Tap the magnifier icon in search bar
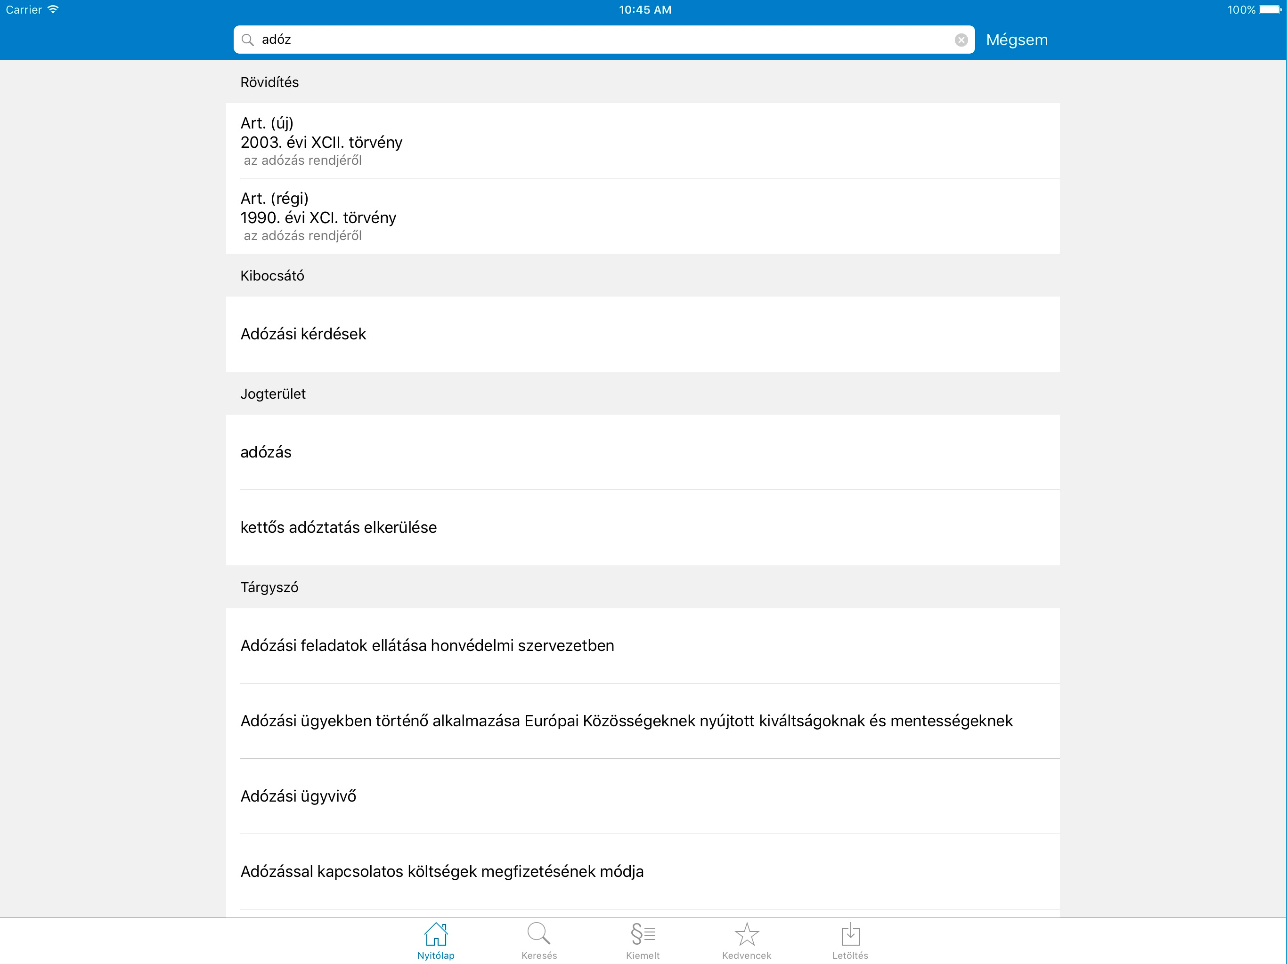This screenshot has width=1287, height=964. click(248, 40)
